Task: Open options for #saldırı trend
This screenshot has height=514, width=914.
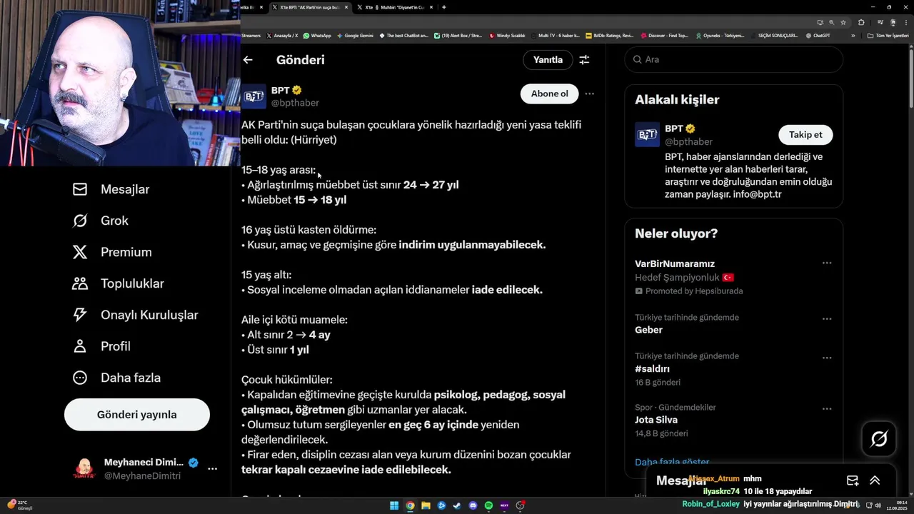Action: point(827,358)
